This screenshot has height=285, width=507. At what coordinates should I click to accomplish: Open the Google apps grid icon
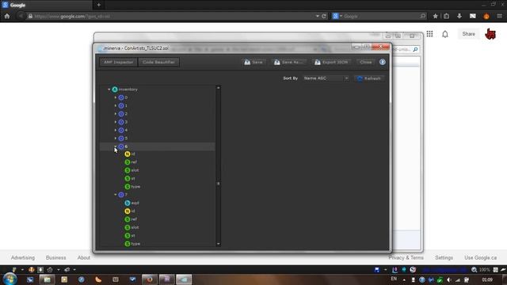point(429,34)
